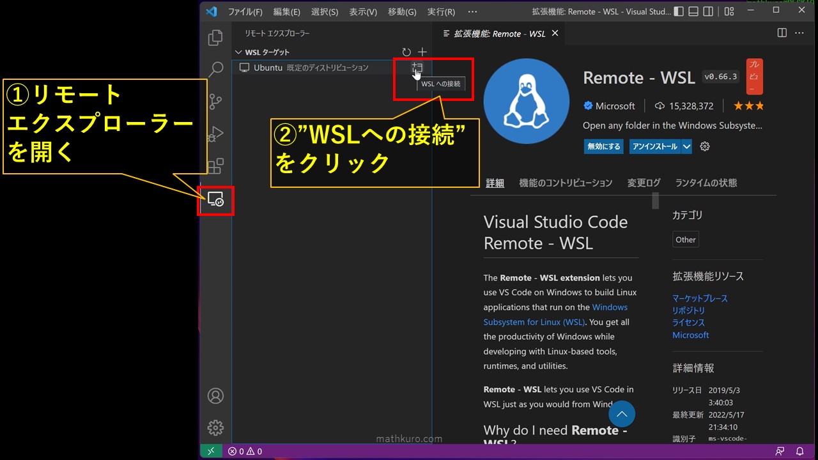Open Run and Debug view
The width and height of the screenshot is (818, 460).
215,134
